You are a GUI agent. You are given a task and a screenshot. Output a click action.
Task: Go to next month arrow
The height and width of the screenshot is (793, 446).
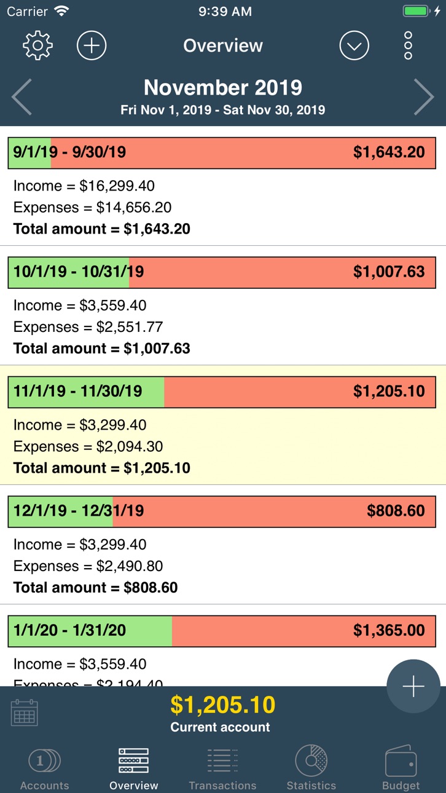(x=424, y=97)
